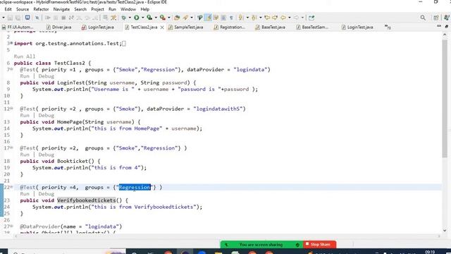Collapse the HomePage method fold on line 12
The image size is (451, 254).
[11, 108]
